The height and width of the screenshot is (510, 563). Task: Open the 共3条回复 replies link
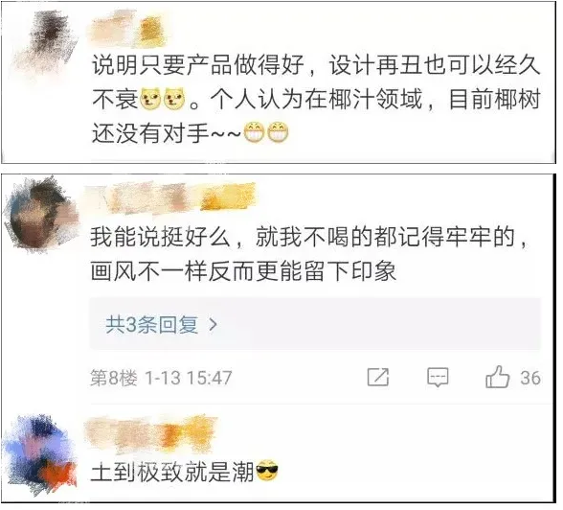[x=151, y=325]
